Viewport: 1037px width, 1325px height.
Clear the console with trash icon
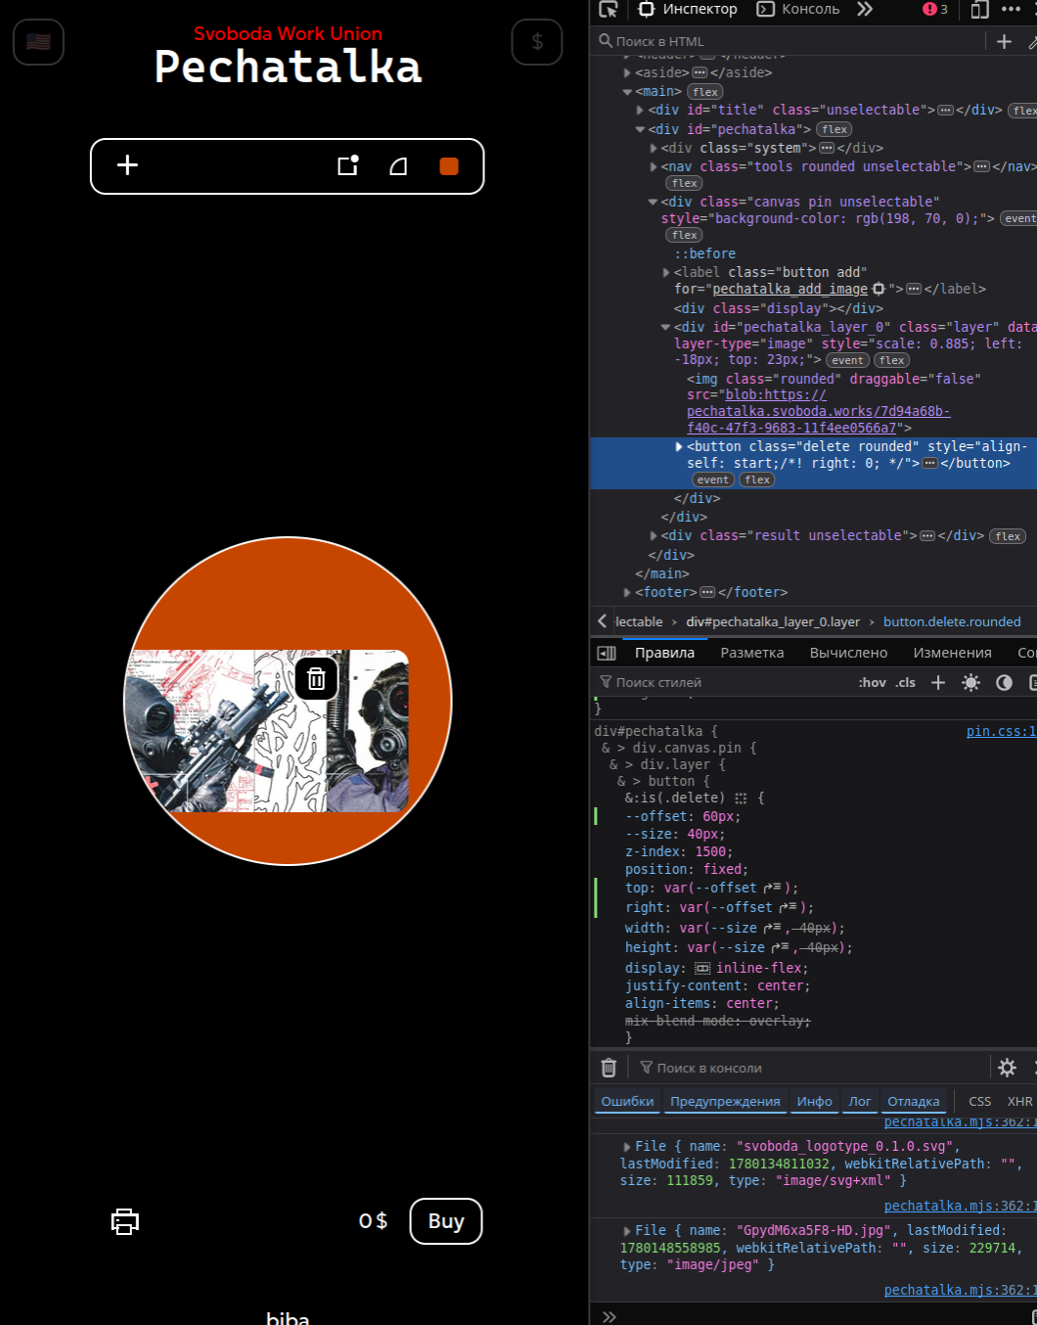(x=609, y=1068)
